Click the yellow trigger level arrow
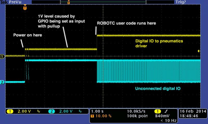 click(x=199, y=51)
